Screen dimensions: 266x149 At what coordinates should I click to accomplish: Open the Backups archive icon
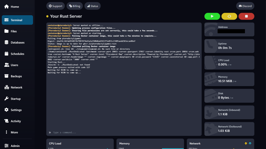pos(6,76)
